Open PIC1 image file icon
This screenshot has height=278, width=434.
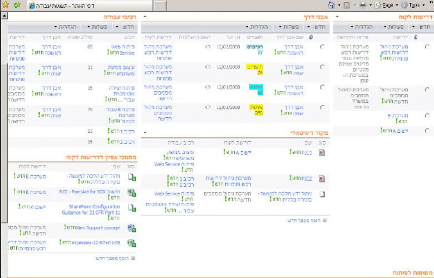click(x=322, y=152)
